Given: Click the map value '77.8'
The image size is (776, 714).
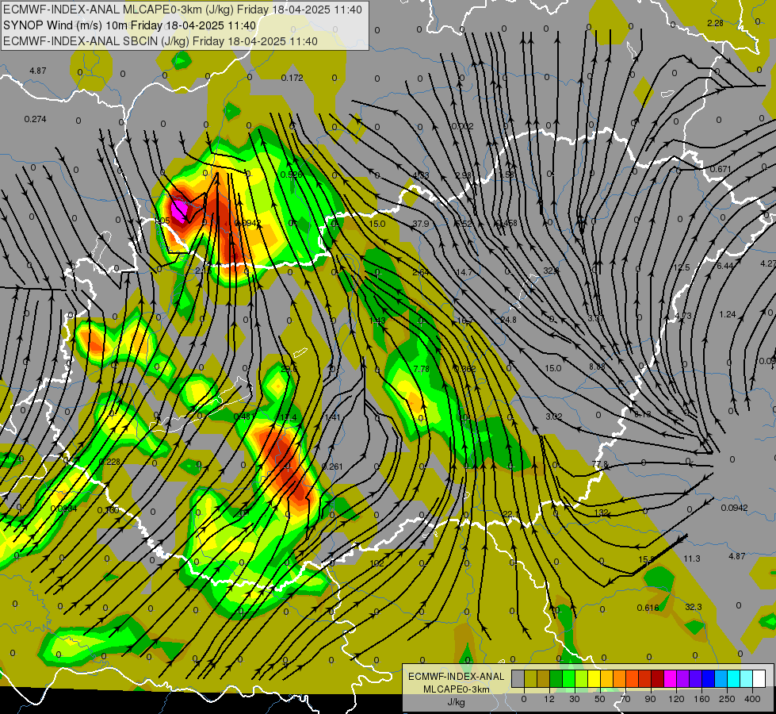Looking at the screenshot, I should pyautogui.click(x=600, y=464).
